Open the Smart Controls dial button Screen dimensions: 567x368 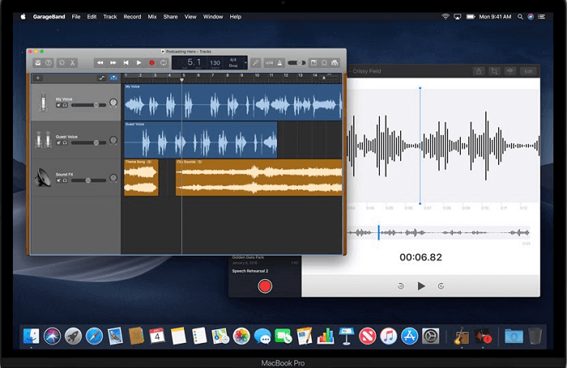[61, 62]
